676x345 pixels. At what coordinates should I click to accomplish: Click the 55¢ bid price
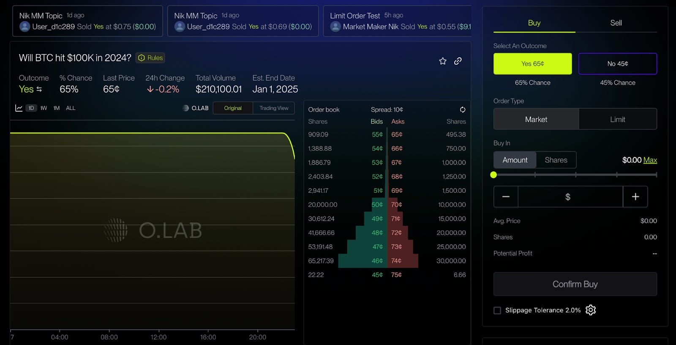click(x=377, y=134)
